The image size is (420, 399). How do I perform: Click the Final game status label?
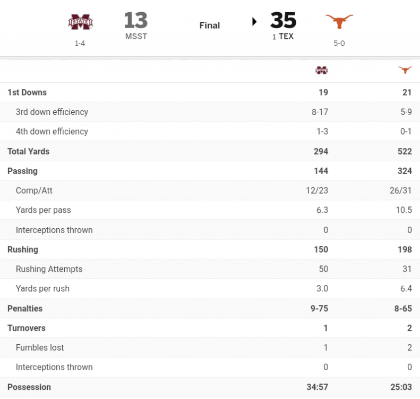point(210,25)
